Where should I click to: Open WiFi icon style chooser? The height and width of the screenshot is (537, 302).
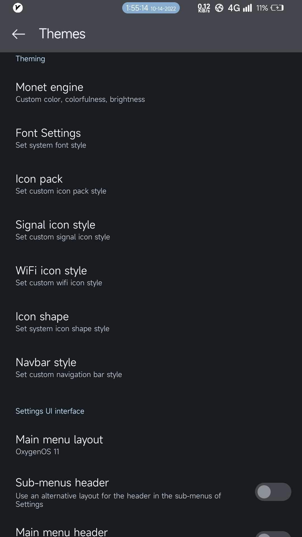point(59,276)
